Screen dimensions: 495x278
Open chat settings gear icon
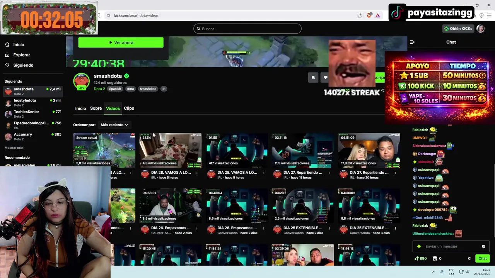(x=469, y=259)
